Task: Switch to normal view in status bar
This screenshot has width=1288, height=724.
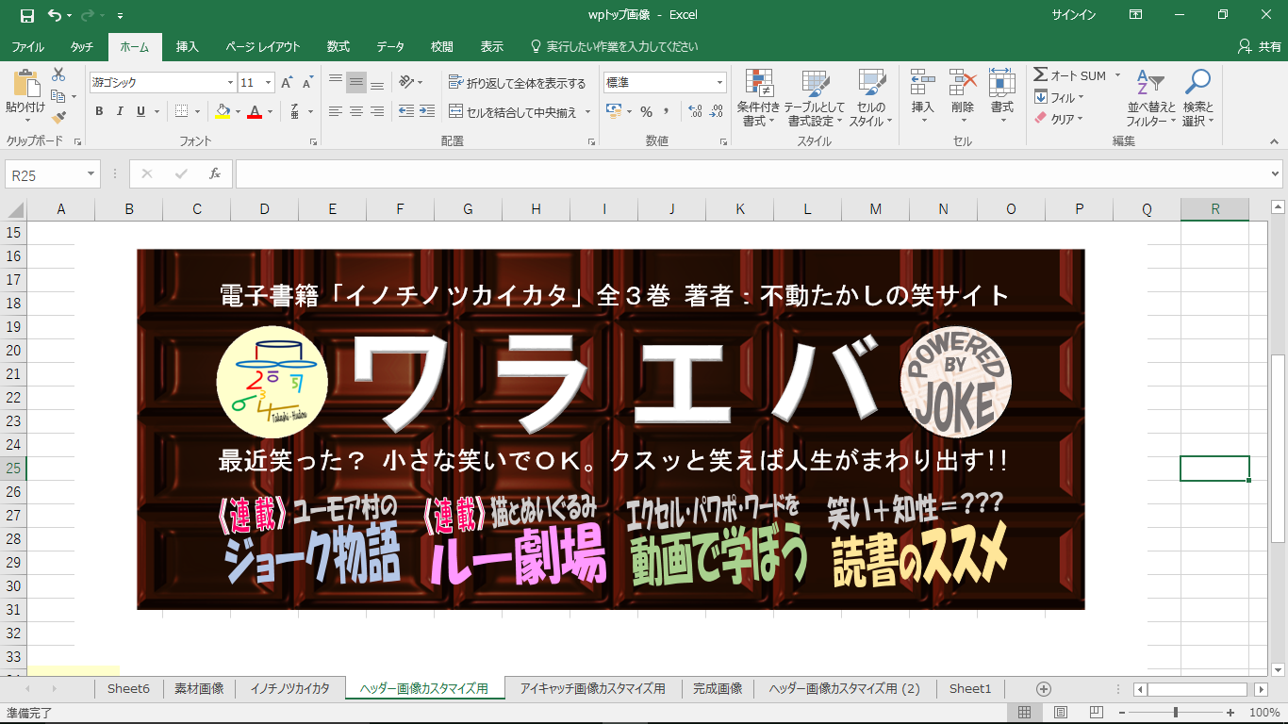Action: [1025, 712]
